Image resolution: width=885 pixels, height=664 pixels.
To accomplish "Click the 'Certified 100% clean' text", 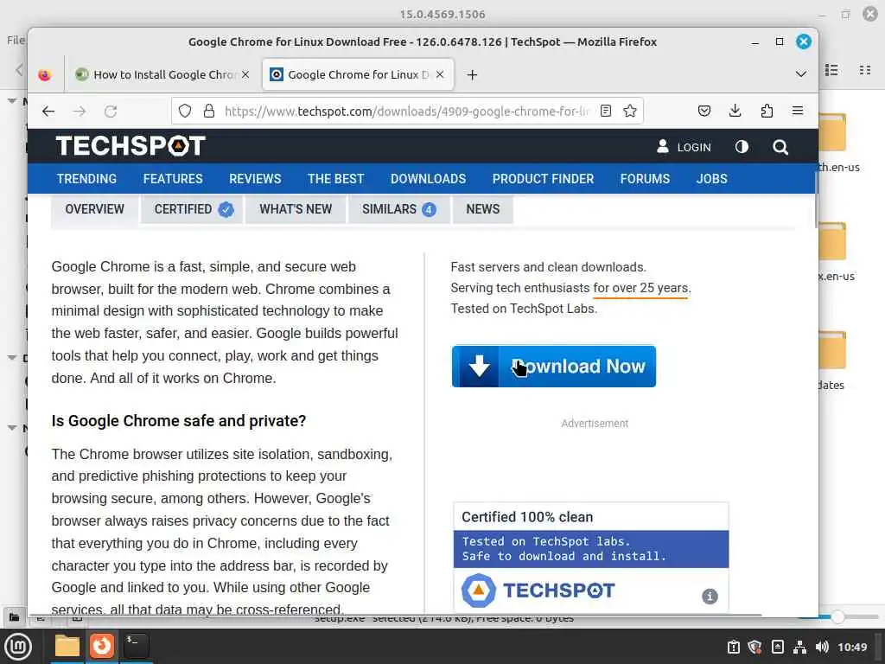I will pos(527,517).
